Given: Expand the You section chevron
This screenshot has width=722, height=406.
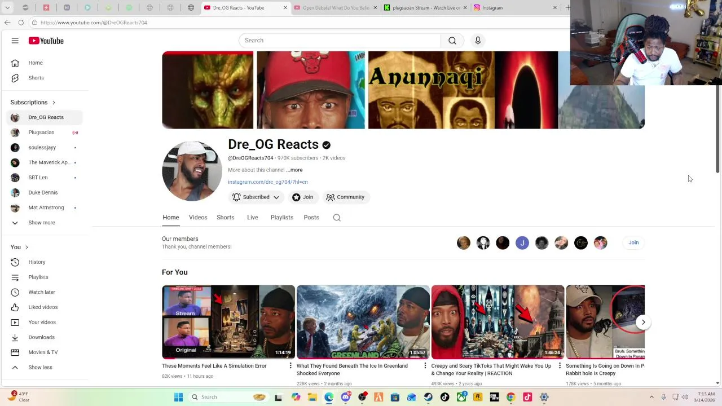Looking at the screenshot, I should click(x=27, y=248).
